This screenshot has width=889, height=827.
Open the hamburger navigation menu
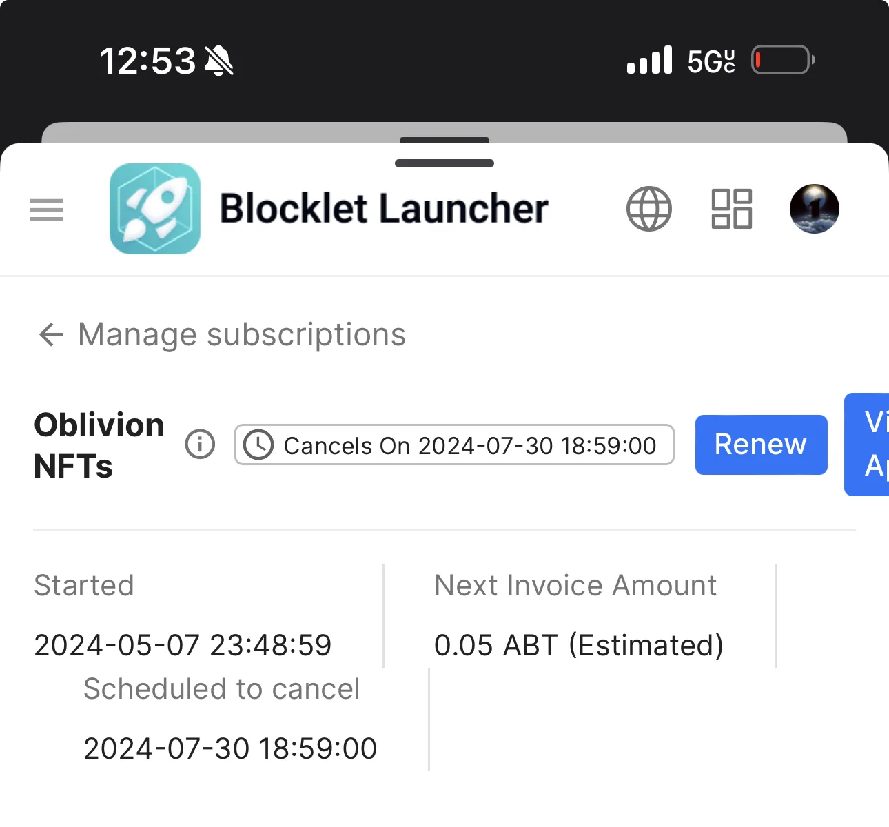tap(46, 210)
